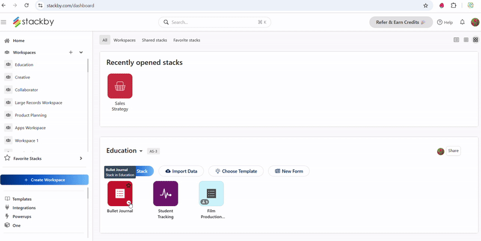Image resolution: width=481 pixels, height=241 pixels.
Task: Click the Integrations plug icon
Action: tap(7, 207)
